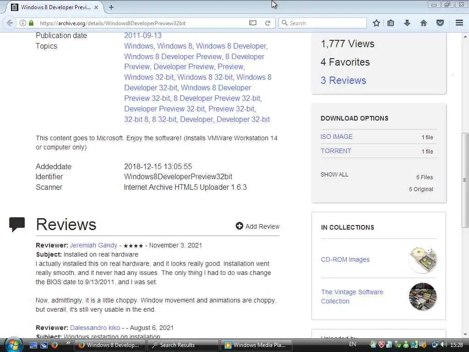Image resolution: width=469 pixels, height=352 pixels.
Task: Click the 6 Files count text
Action: point(425,177)
